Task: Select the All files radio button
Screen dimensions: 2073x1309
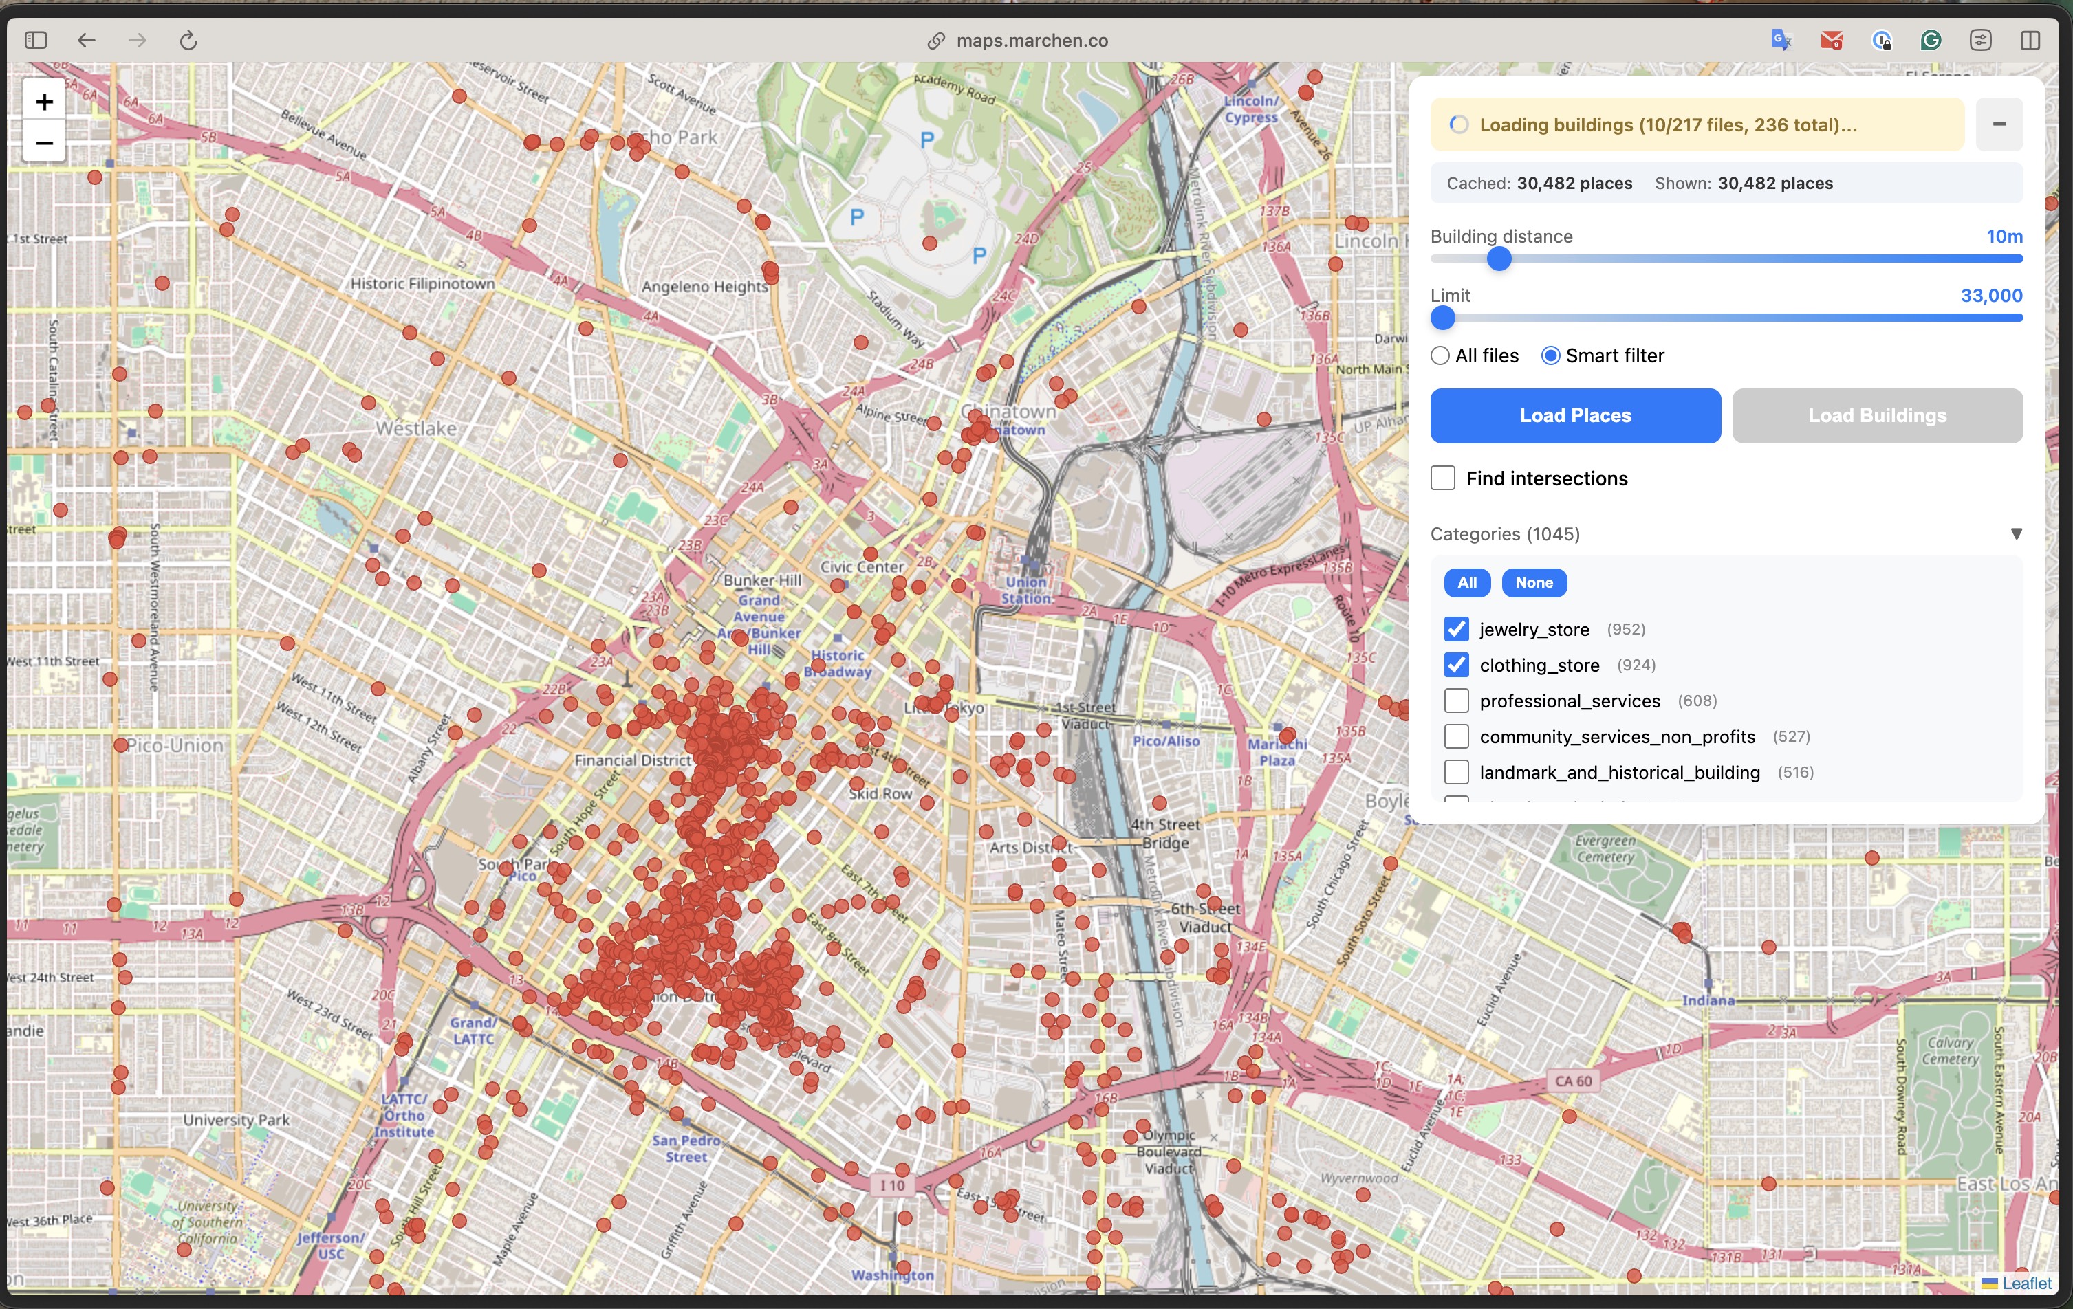Action: click(x=1440, y=355)
